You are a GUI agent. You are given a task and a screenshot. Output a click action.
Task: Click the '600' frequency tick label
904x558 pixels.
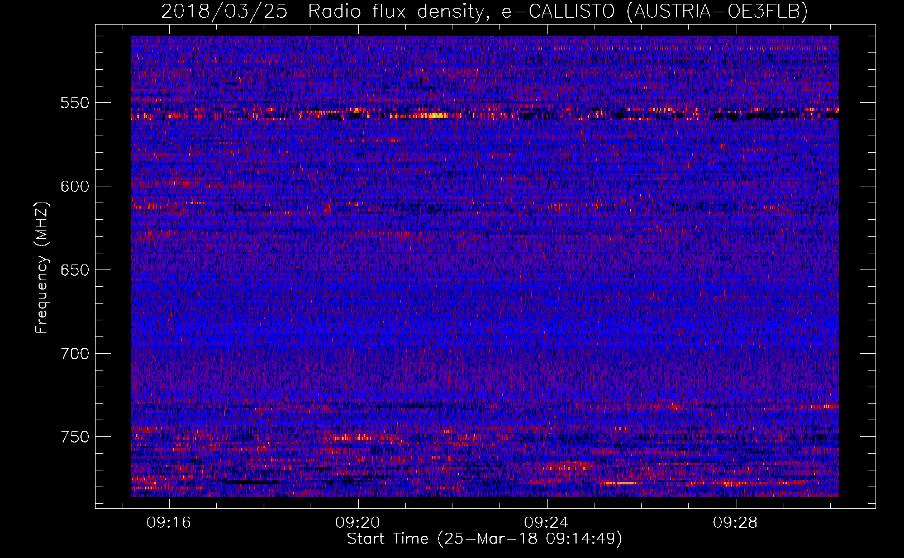75,186
